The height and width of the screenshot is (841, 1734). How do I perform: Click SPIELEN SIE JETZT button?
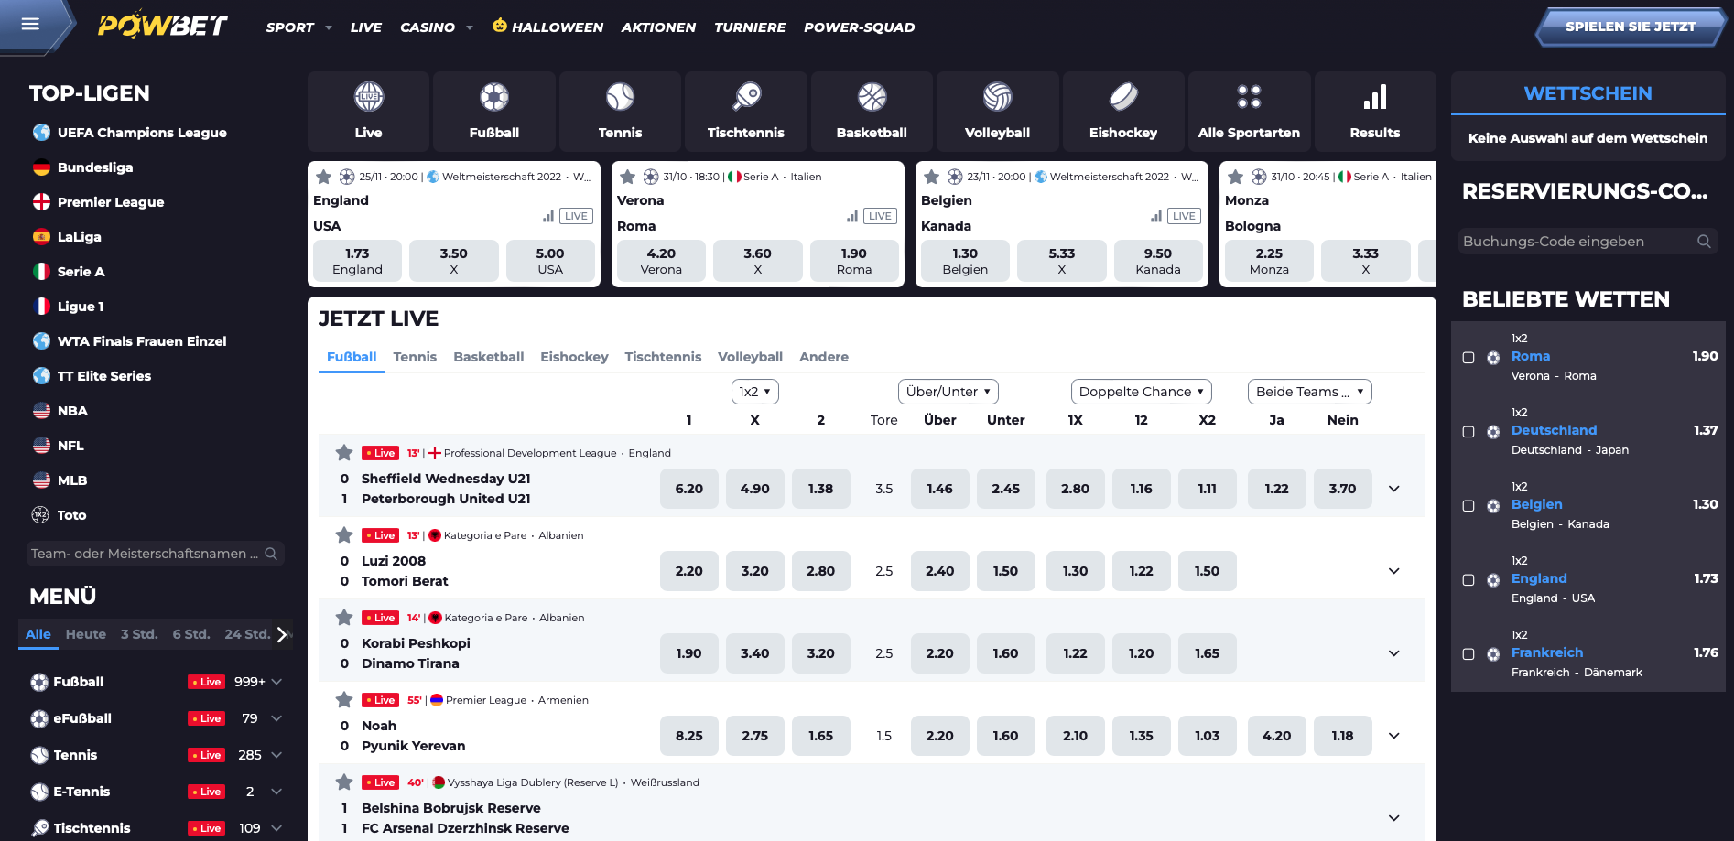pos(1631,27)
